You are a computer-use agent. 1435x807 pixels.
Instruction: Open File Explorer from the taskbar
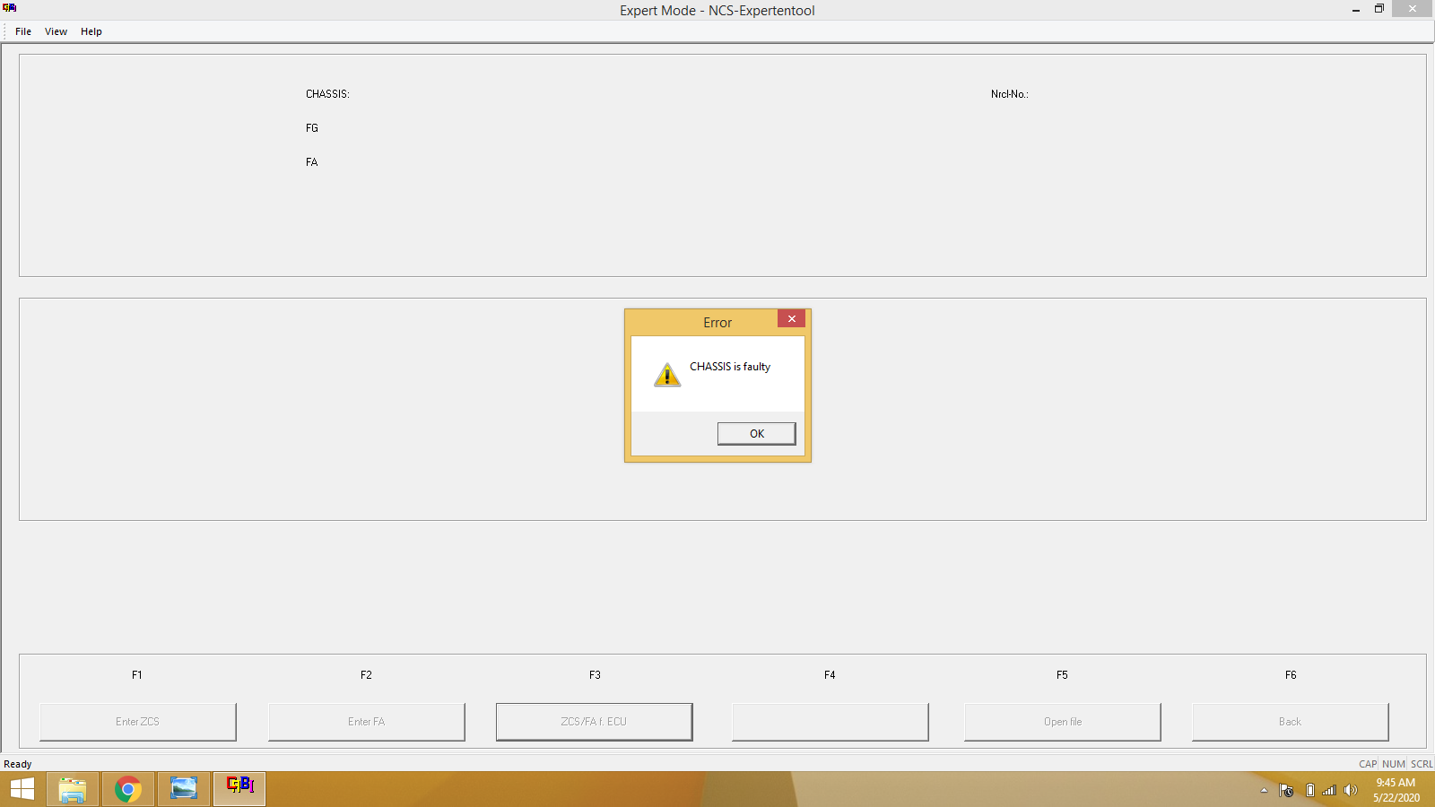(73, 789)
